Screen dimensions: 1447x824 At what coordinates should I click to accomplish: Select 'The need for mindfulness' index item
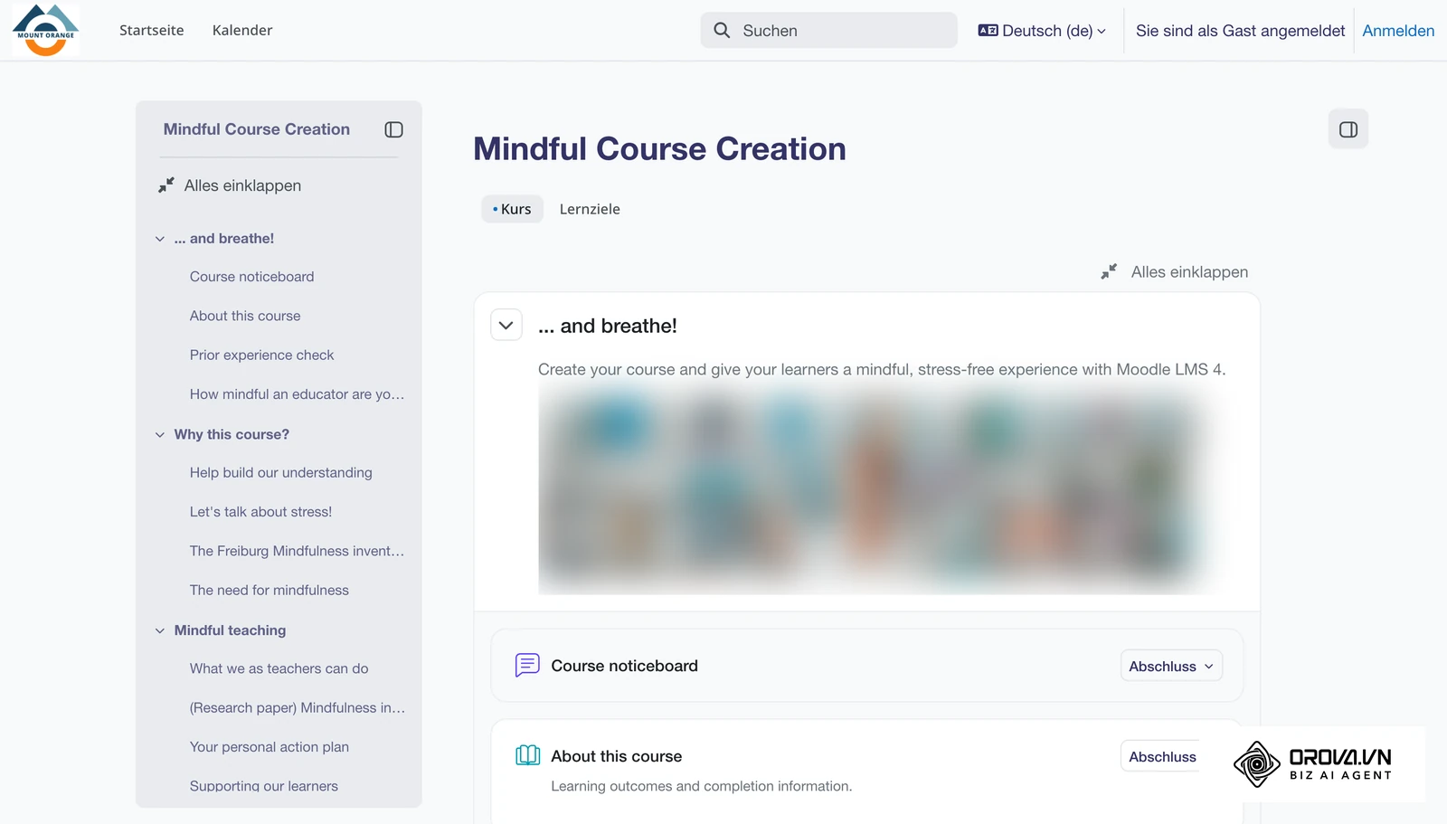tap(269, 591)
